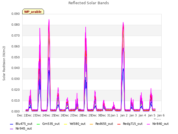Click the 0.080 y-axis tick label
The height and width of the screenshot is (134, 178).
16,25
